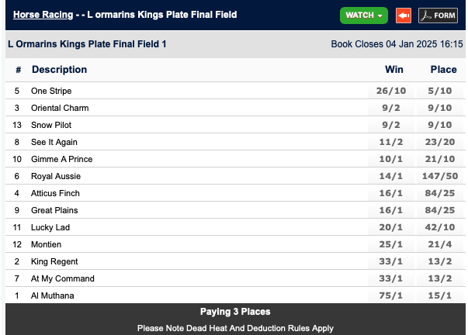The height and width of the screenshot is (335, 468).
Task: Click the Al Muthana horse name
Action: coord(51,295)
